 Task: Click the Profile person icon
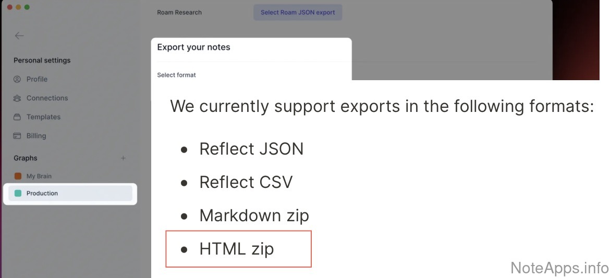coord(17,79)
